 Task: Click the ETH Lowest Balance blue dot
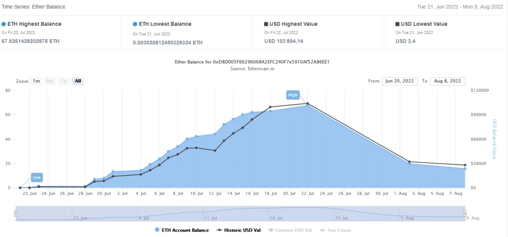coord(135,24)
